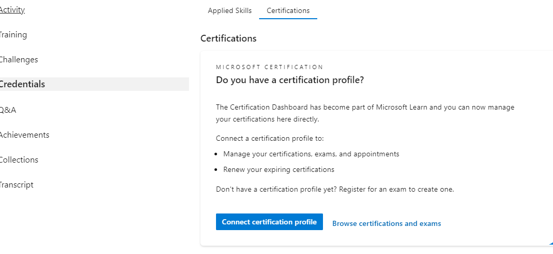The width and height of the screenshot is (553, 254).
Task: Click 'Renew your expiring certifications' bullet
Action: click(279, 169)
